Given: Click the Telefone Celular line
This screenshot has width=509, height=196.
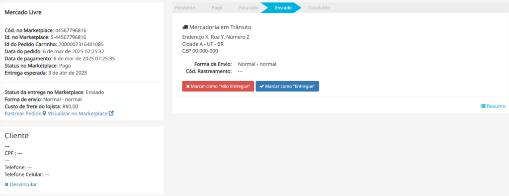Looking at the screenshot, I should tap(27, 175).
